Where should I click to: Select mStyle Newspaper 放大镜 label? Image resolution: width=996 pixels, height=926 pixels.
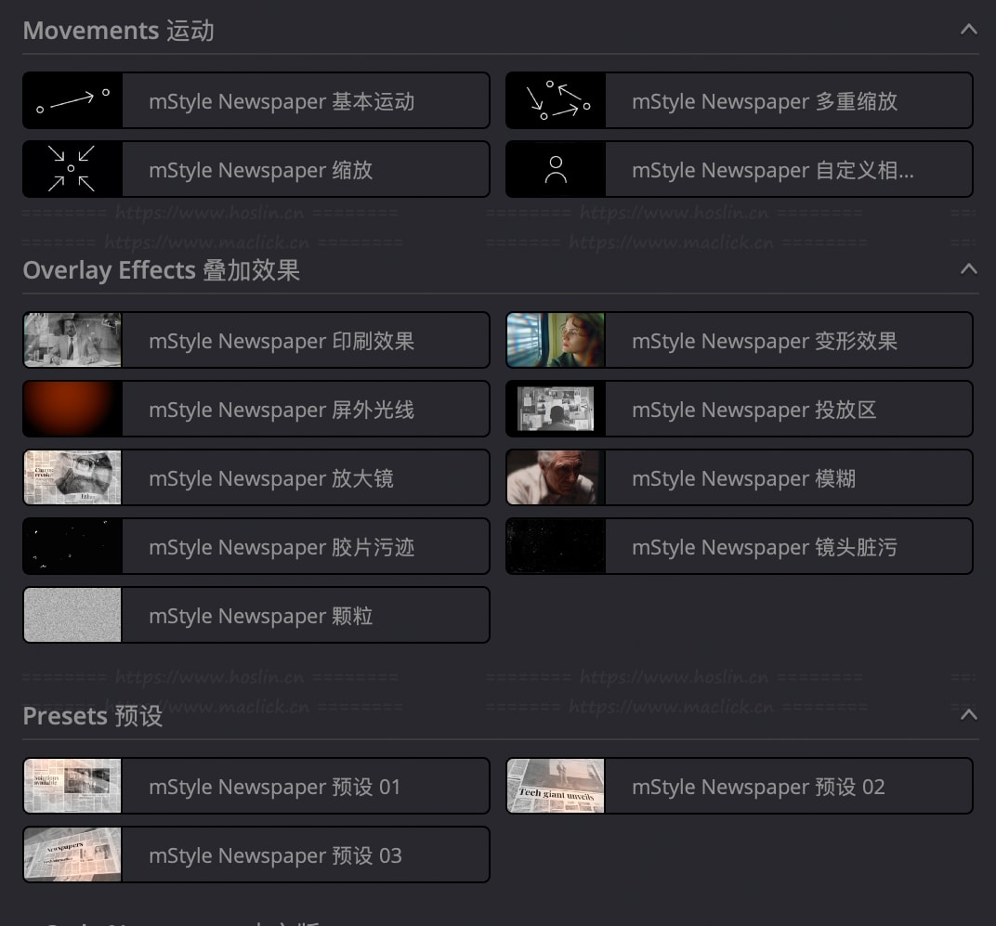[271, 478]
